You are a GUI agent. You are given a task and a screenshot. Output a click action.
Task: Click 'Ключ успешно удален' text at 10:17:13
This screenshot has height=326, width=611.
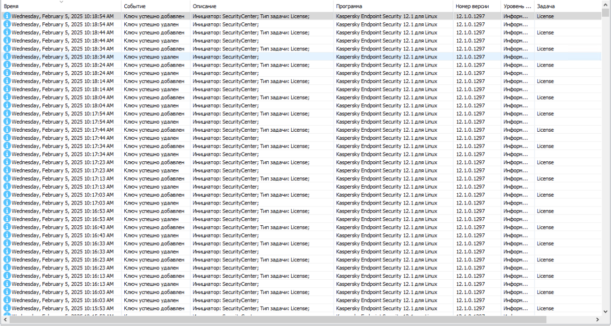[x=151, y=187]
